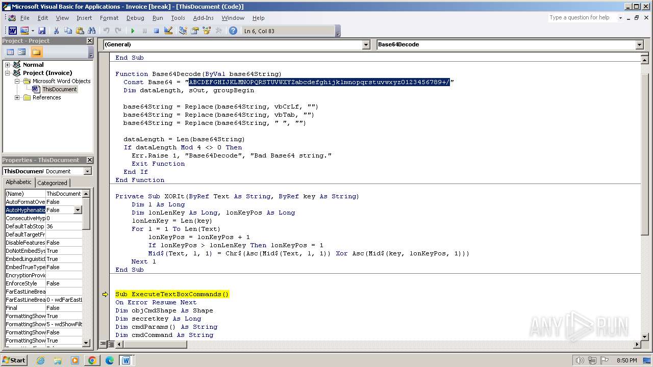This screenshot has height=367, width=653.
Task: Click the Sub ExecuteTextBoxCommands() line
Action: coord(172,294)
